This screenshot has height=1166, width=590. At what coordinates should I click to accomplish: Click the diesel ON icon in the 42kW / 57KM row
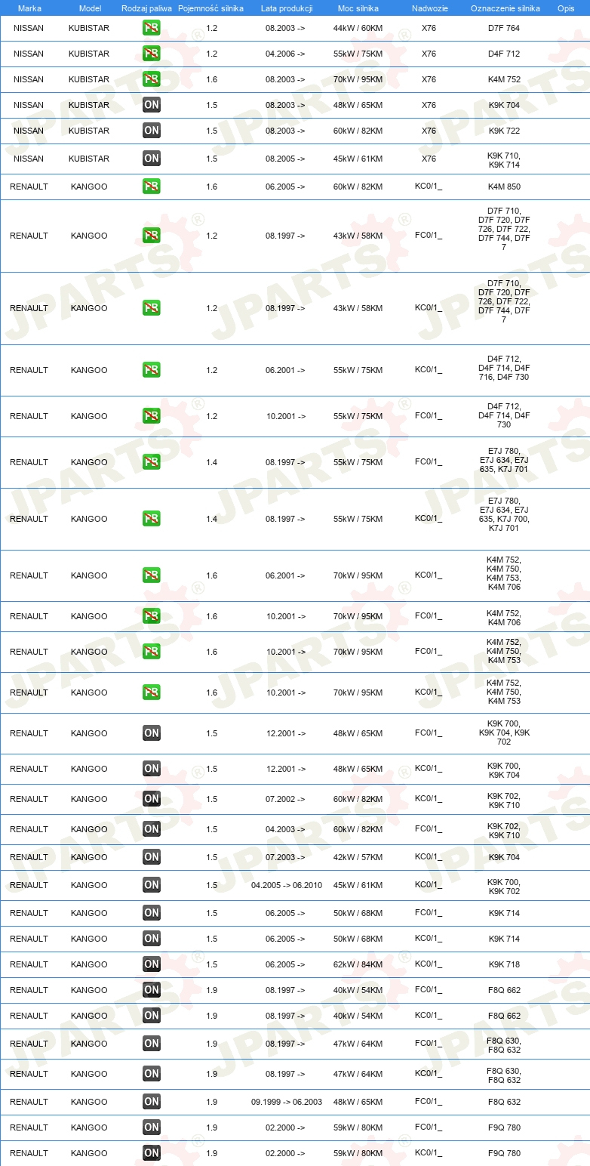point(152,857)
